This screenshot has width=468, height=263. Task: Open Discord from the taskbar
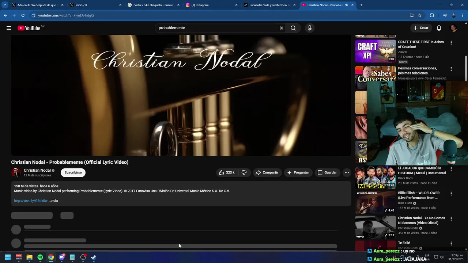(x=62, y=257)
